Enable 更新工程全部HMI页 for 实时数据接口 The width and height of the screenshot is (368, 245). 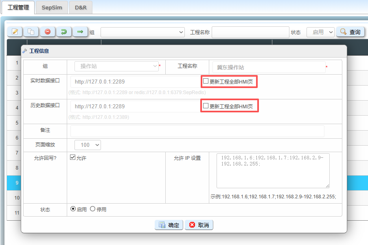[206, 82]
